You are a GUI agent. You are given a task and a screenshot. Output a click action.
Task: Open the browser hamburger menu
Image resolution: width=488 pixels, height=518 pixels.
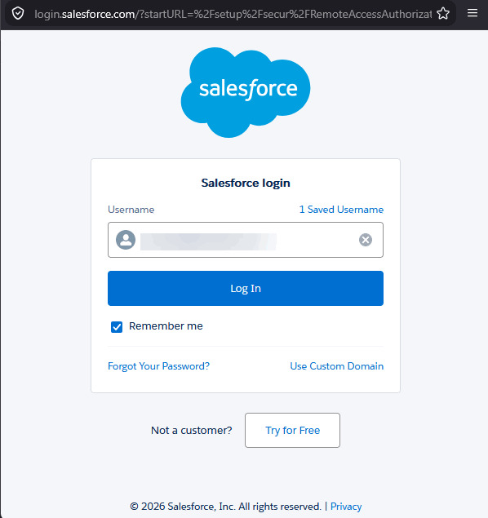point(472,13)
